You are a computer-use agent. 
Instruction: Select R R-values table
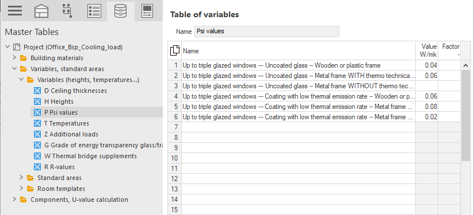(x=59, y=167)
